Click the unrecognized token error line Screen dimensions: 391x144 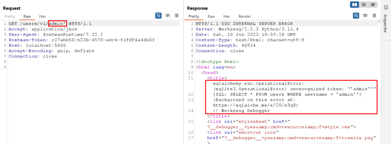click(294, 89)
